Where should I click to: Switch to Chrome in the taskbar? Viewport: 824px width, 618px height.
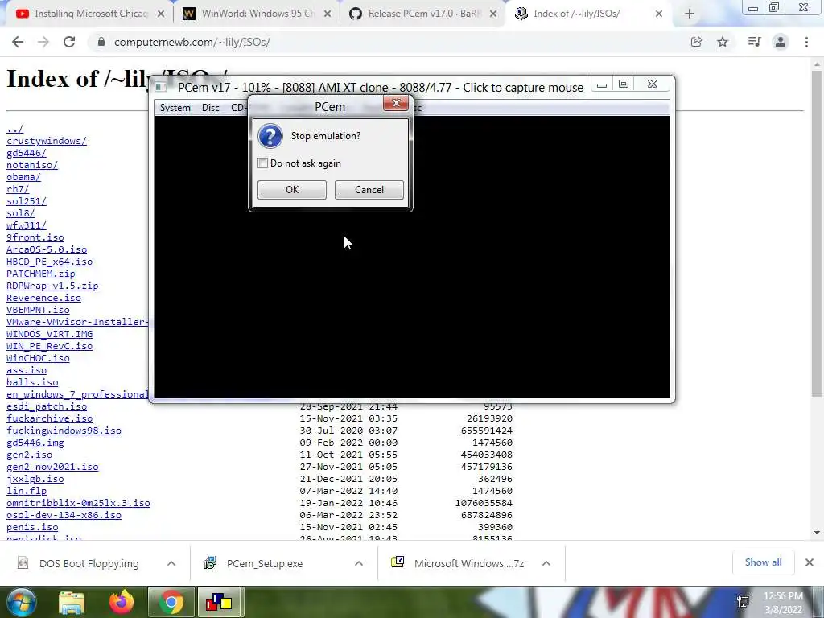[171, 602]
